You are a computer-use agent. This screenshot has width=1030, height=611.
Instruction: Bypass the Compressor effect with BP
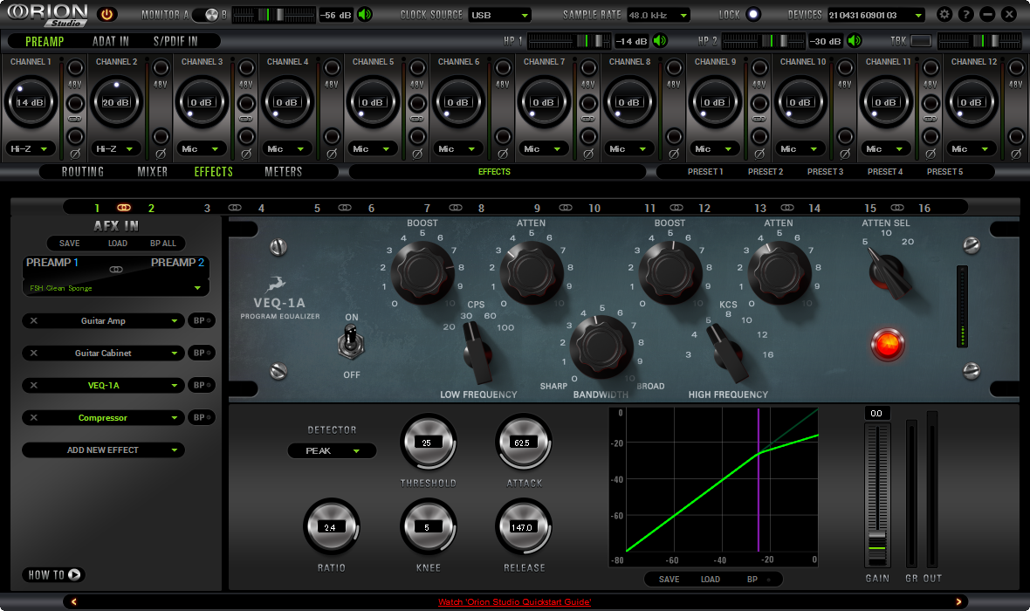pyautogui.click(x=202, y=418)
